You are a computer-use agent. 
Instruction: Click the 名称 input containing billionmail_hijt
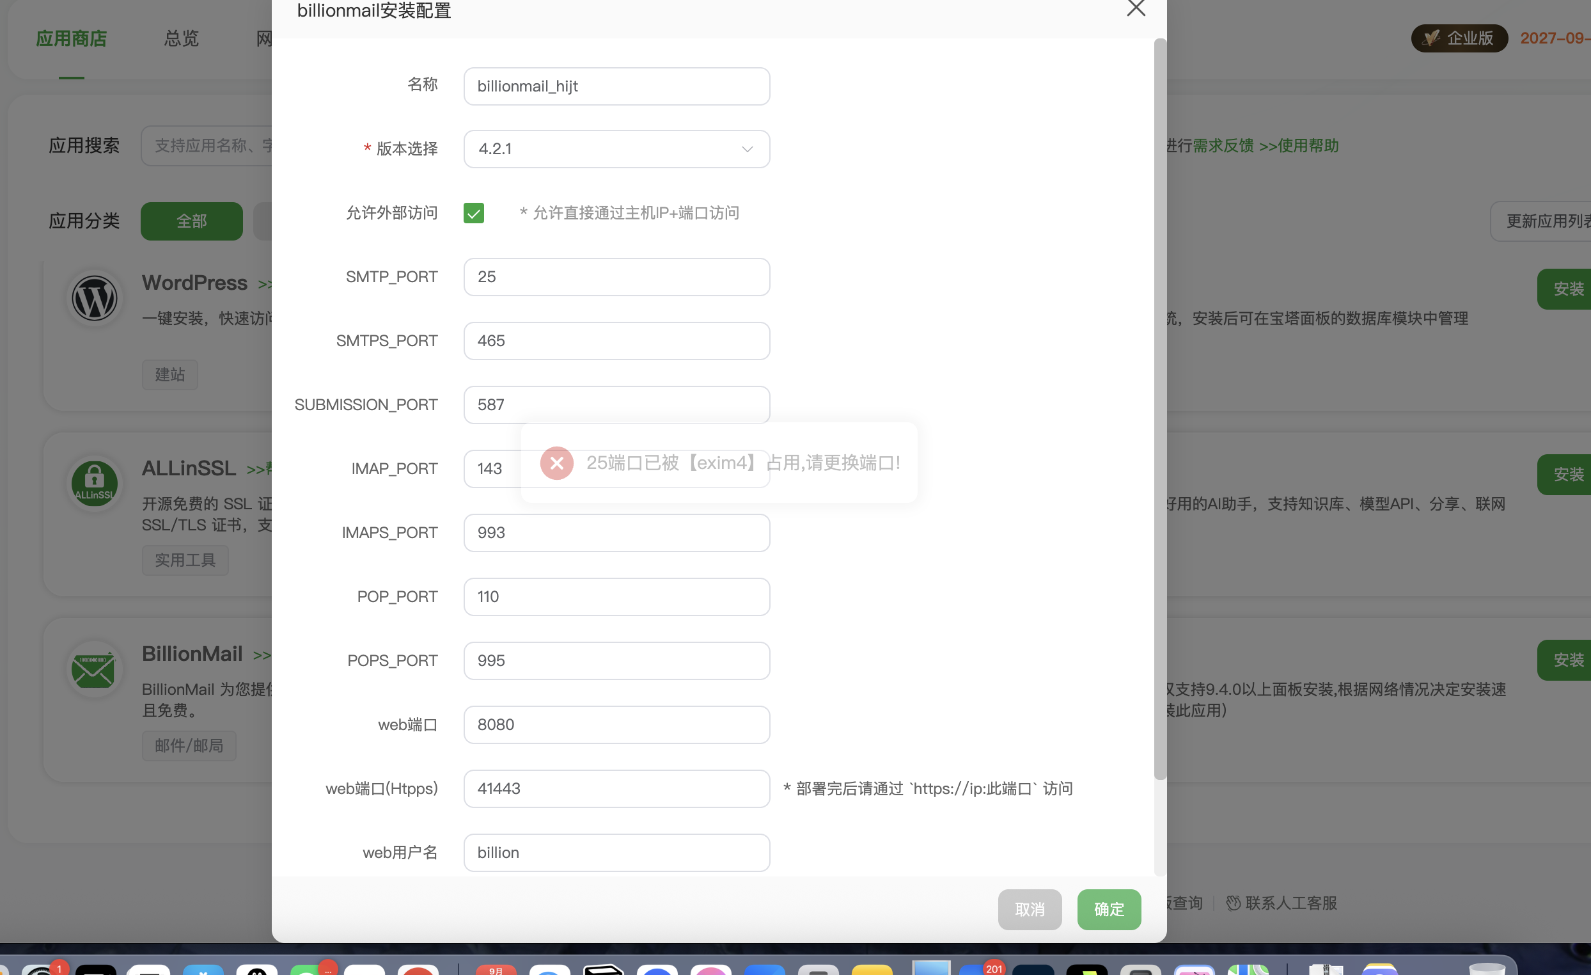[x=616, y=86]
